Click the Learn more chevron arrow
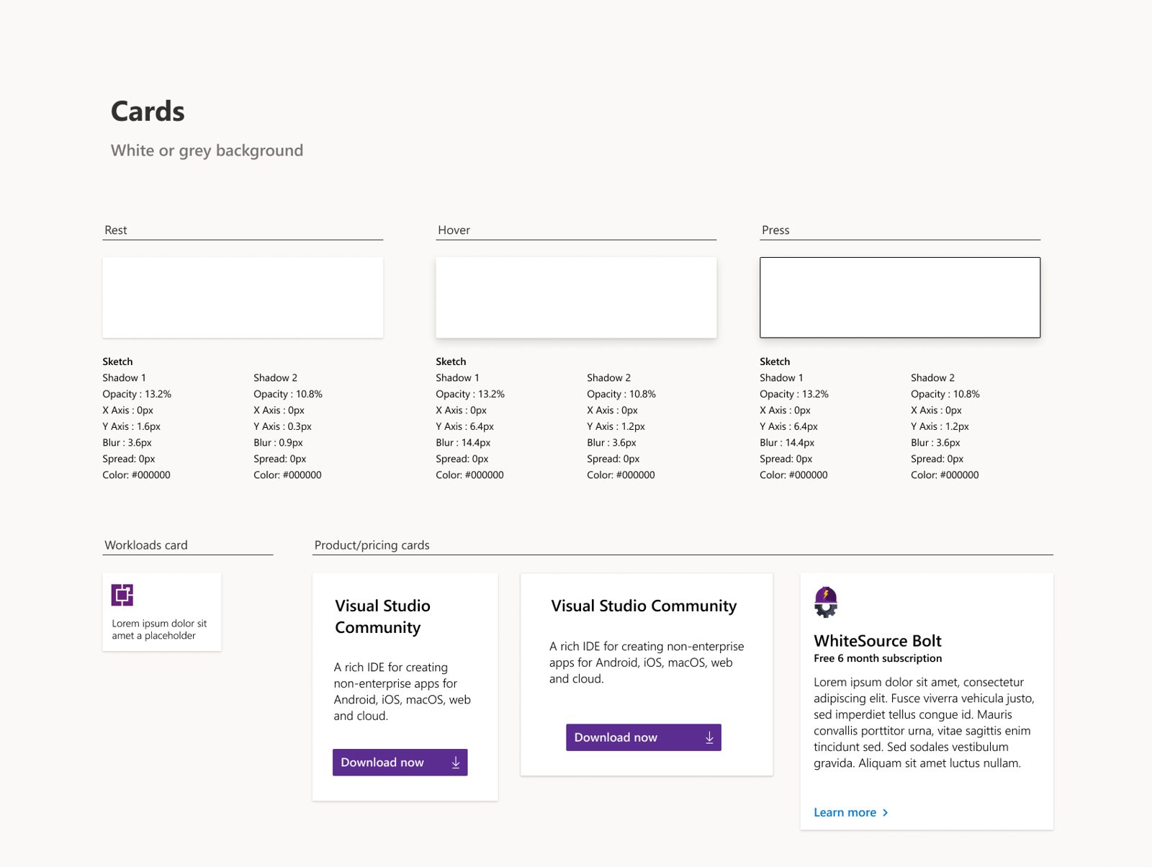Image resolution: width=1152 pixels, height=867 pixels. (886, 812)
